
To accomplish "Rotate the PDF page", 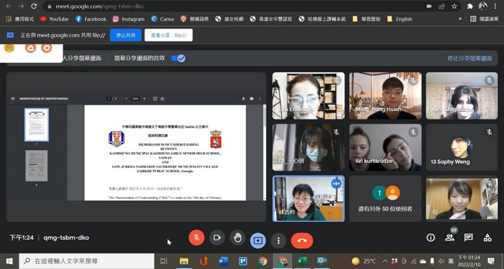I will pyautogui.click(x=162, y=99).
